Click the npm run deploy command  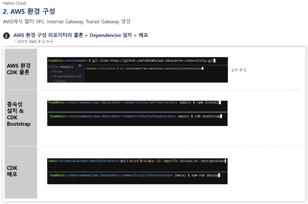[205, 175]
